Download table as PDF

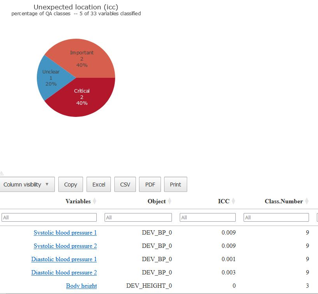pos(150,185)
